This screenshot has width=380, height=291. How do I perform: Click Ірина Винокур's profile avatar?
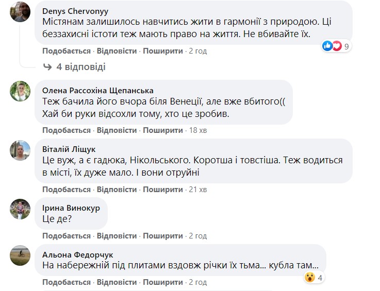[x=21, y=210]
